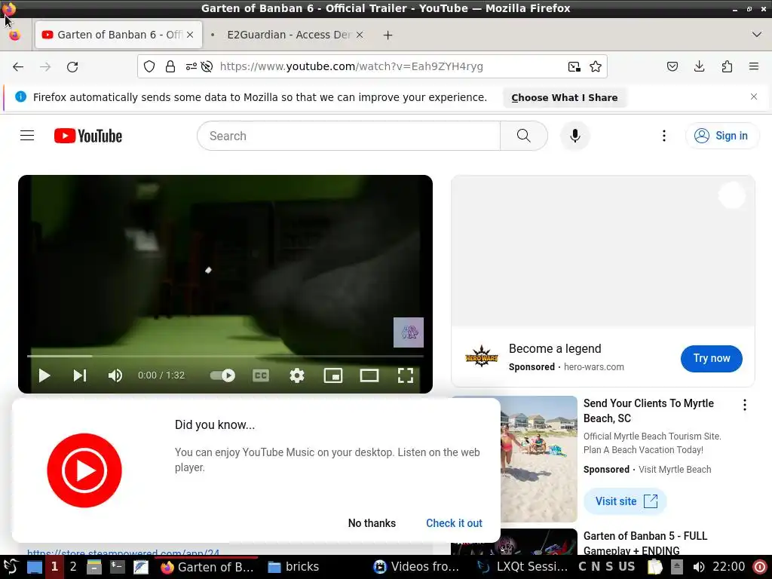Open LXQt Session window from taskbar
Image resolution: width=772 pixels, height=579 pixels.
click(523, 567)
